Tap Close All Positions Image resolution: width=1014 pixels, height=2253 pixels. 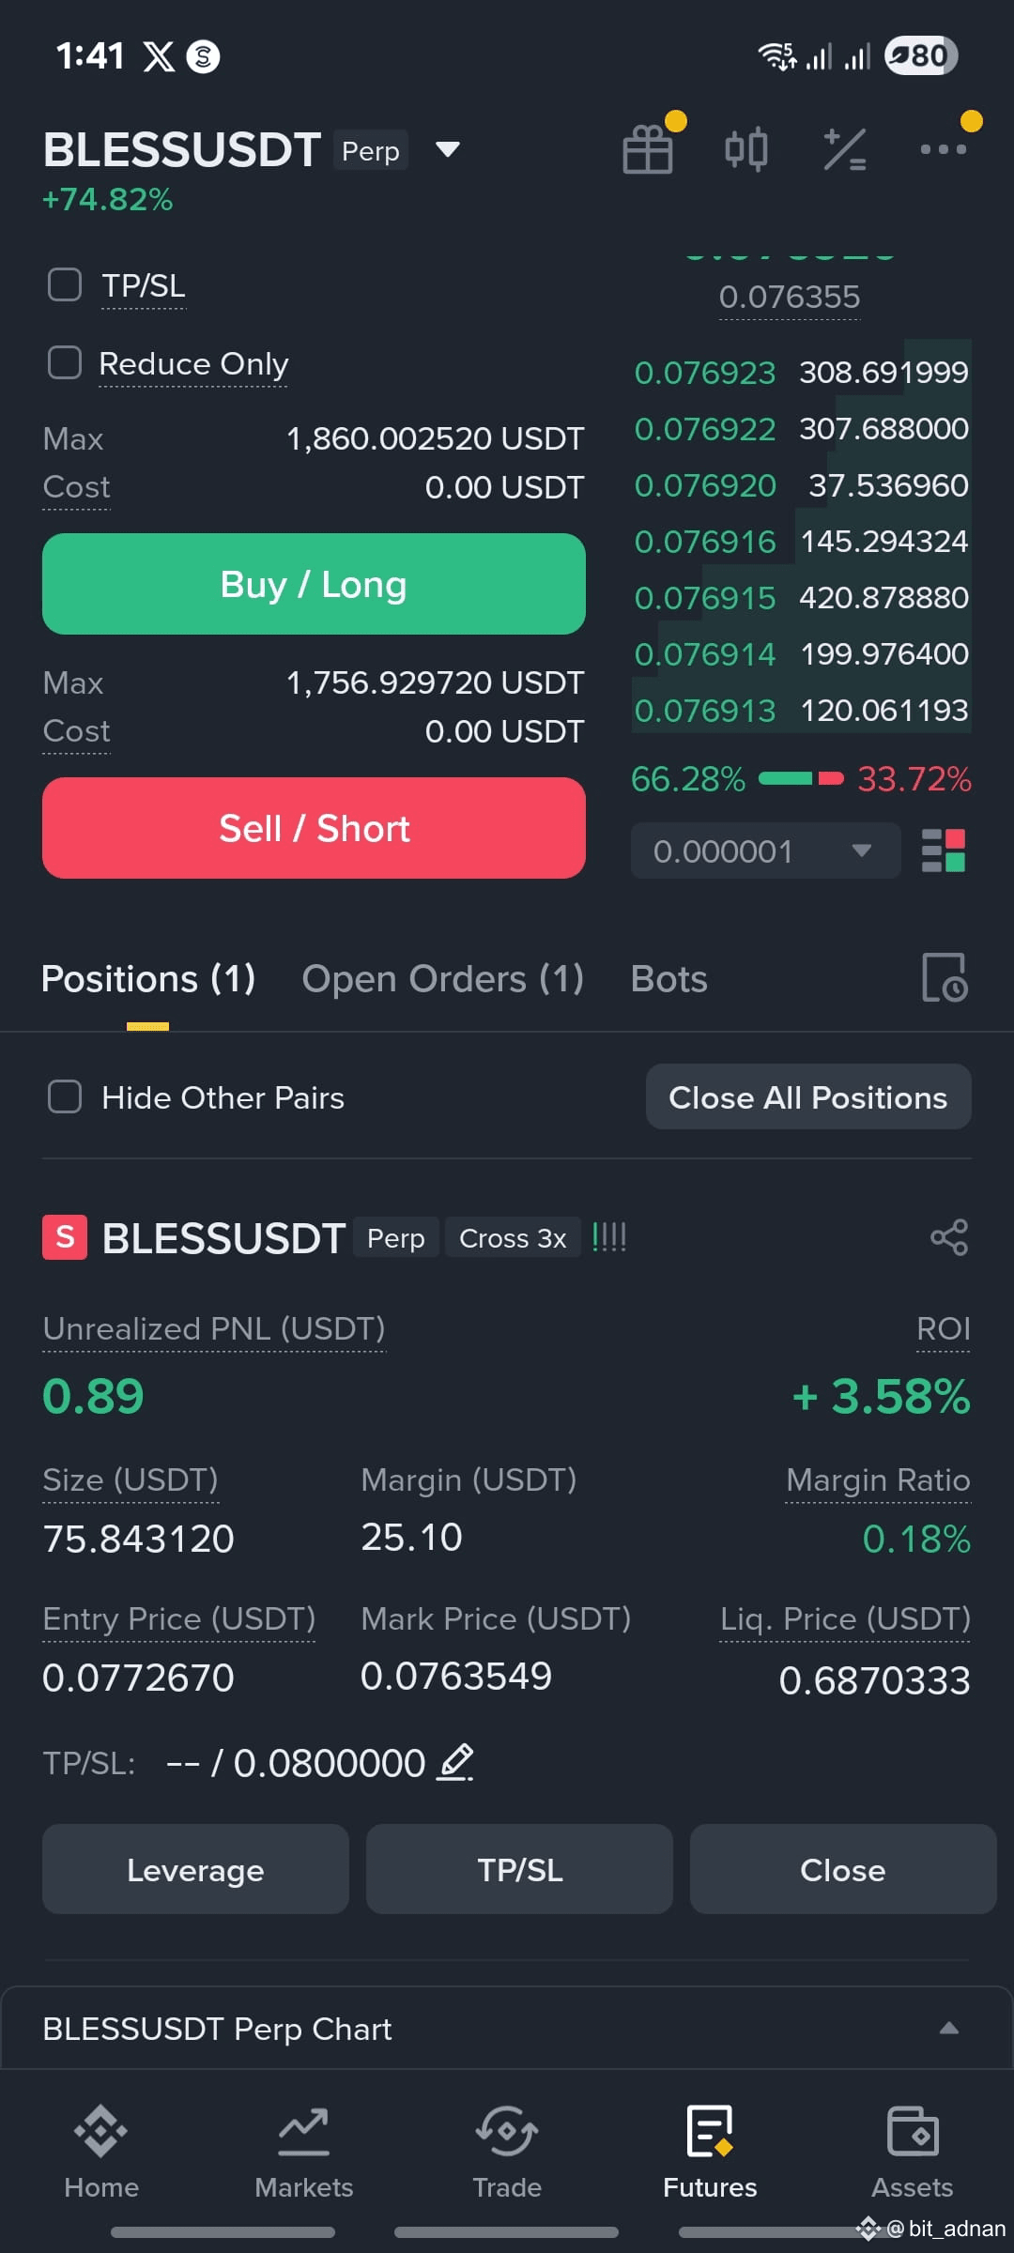click(x=808, y=1096)
